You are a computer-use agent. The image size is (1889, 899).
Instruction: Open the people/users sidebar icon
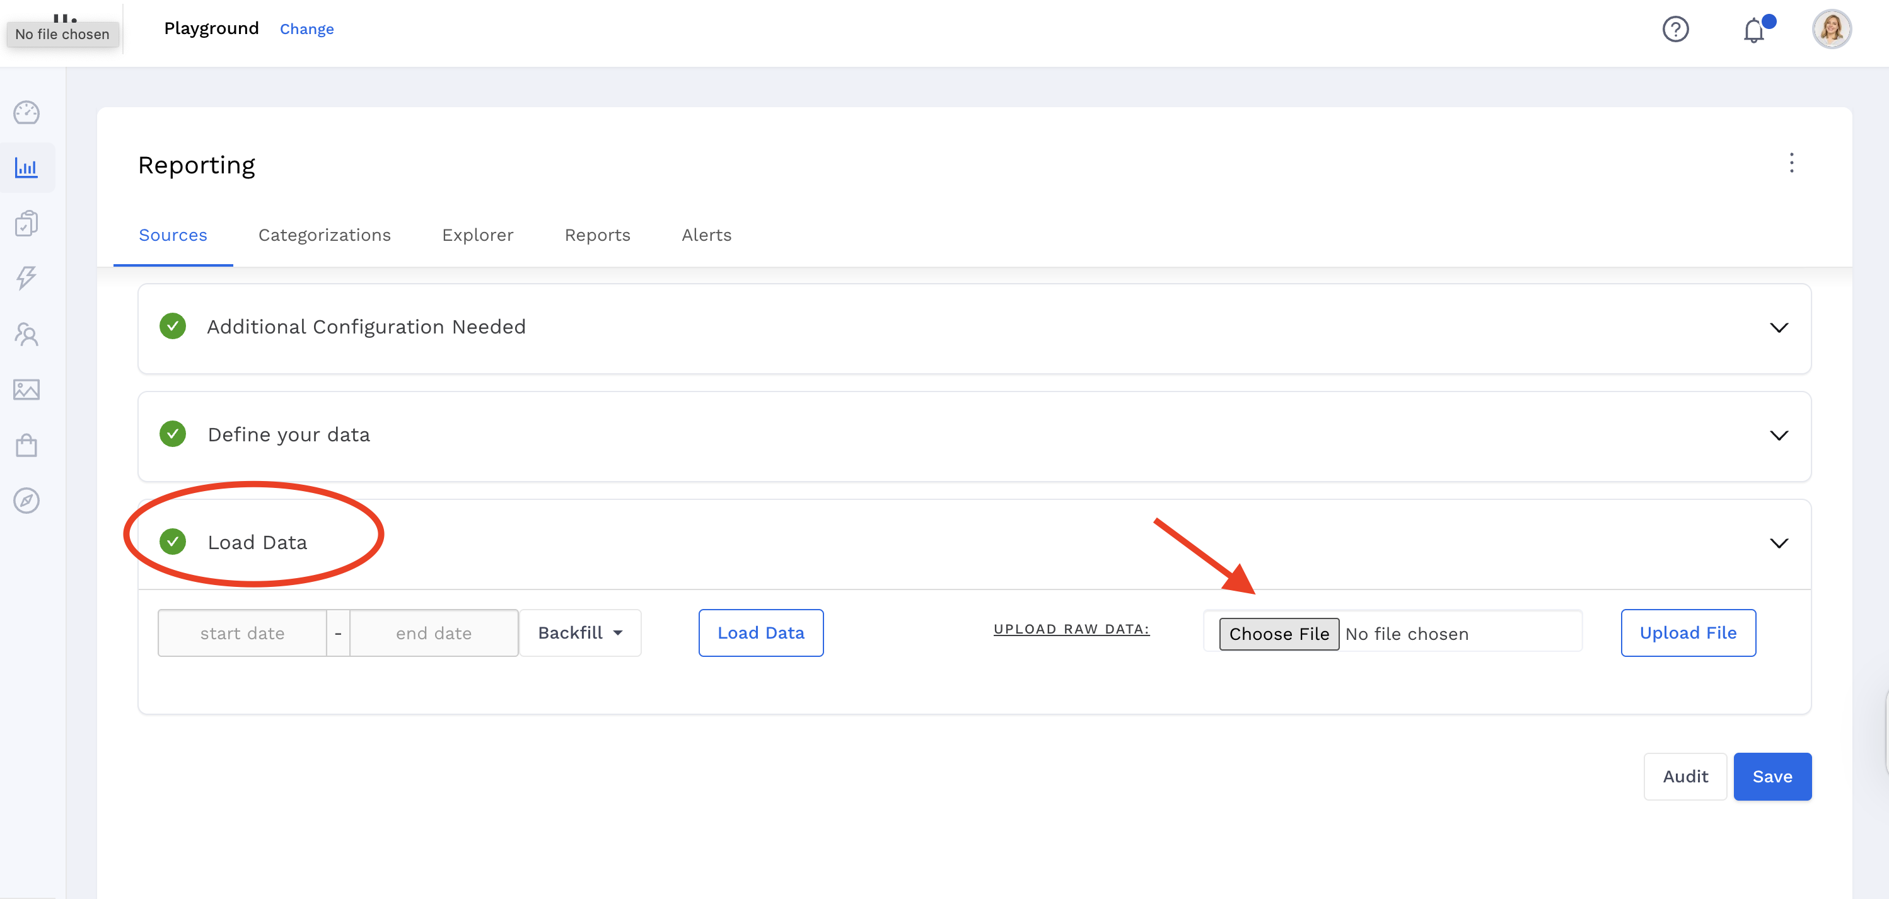coord(26,333)
